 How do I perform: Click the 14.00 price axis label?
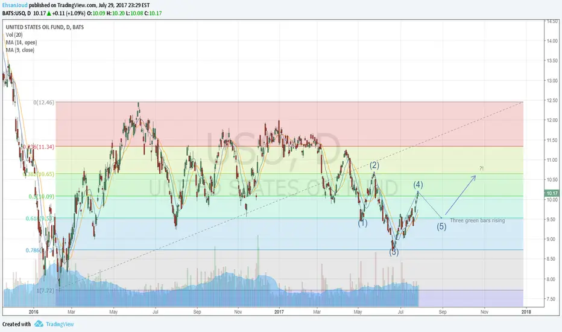click(552, 41)
